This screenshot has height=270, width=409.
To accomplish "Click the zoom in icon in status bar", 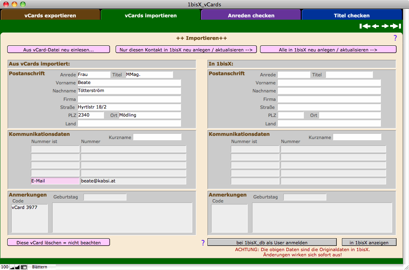I will (17, 267).
